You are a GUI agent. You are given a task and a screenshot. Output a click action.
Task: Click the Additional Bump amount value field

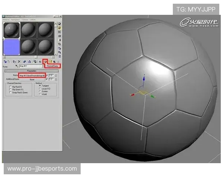52,79
